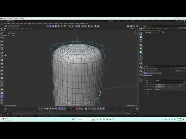Click Render to Picture Viewer icon
186x139 pixels.
(x=131, y=26)
